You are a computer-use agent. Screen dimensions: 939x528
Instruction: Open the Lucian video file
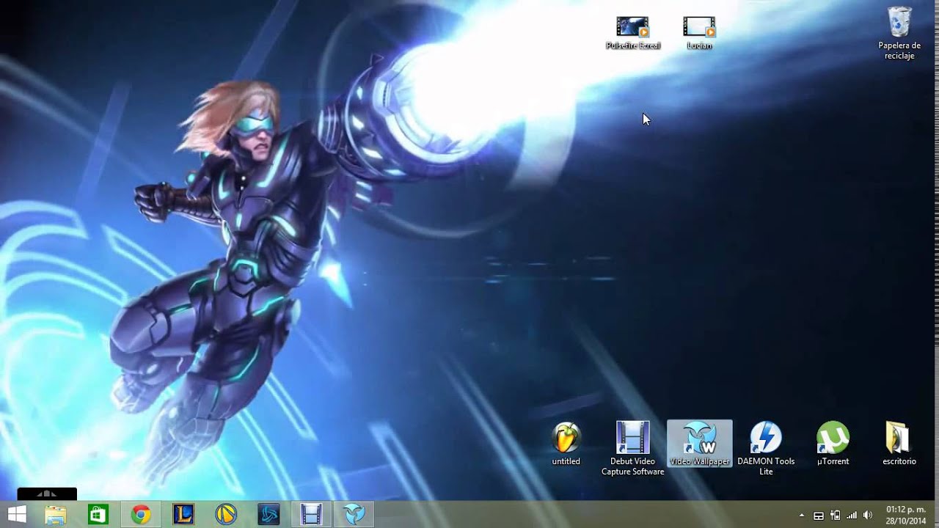tap(699, 33)
